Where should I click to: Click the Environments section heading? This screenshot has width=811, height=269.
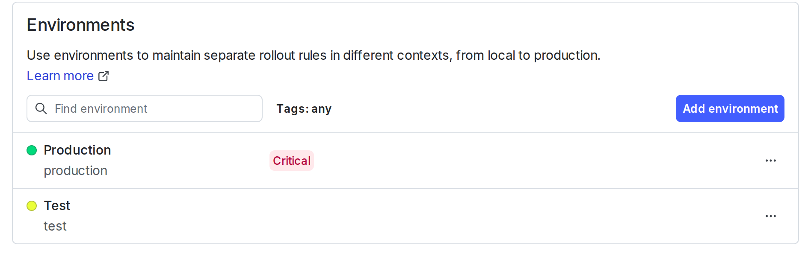[80, 25]
